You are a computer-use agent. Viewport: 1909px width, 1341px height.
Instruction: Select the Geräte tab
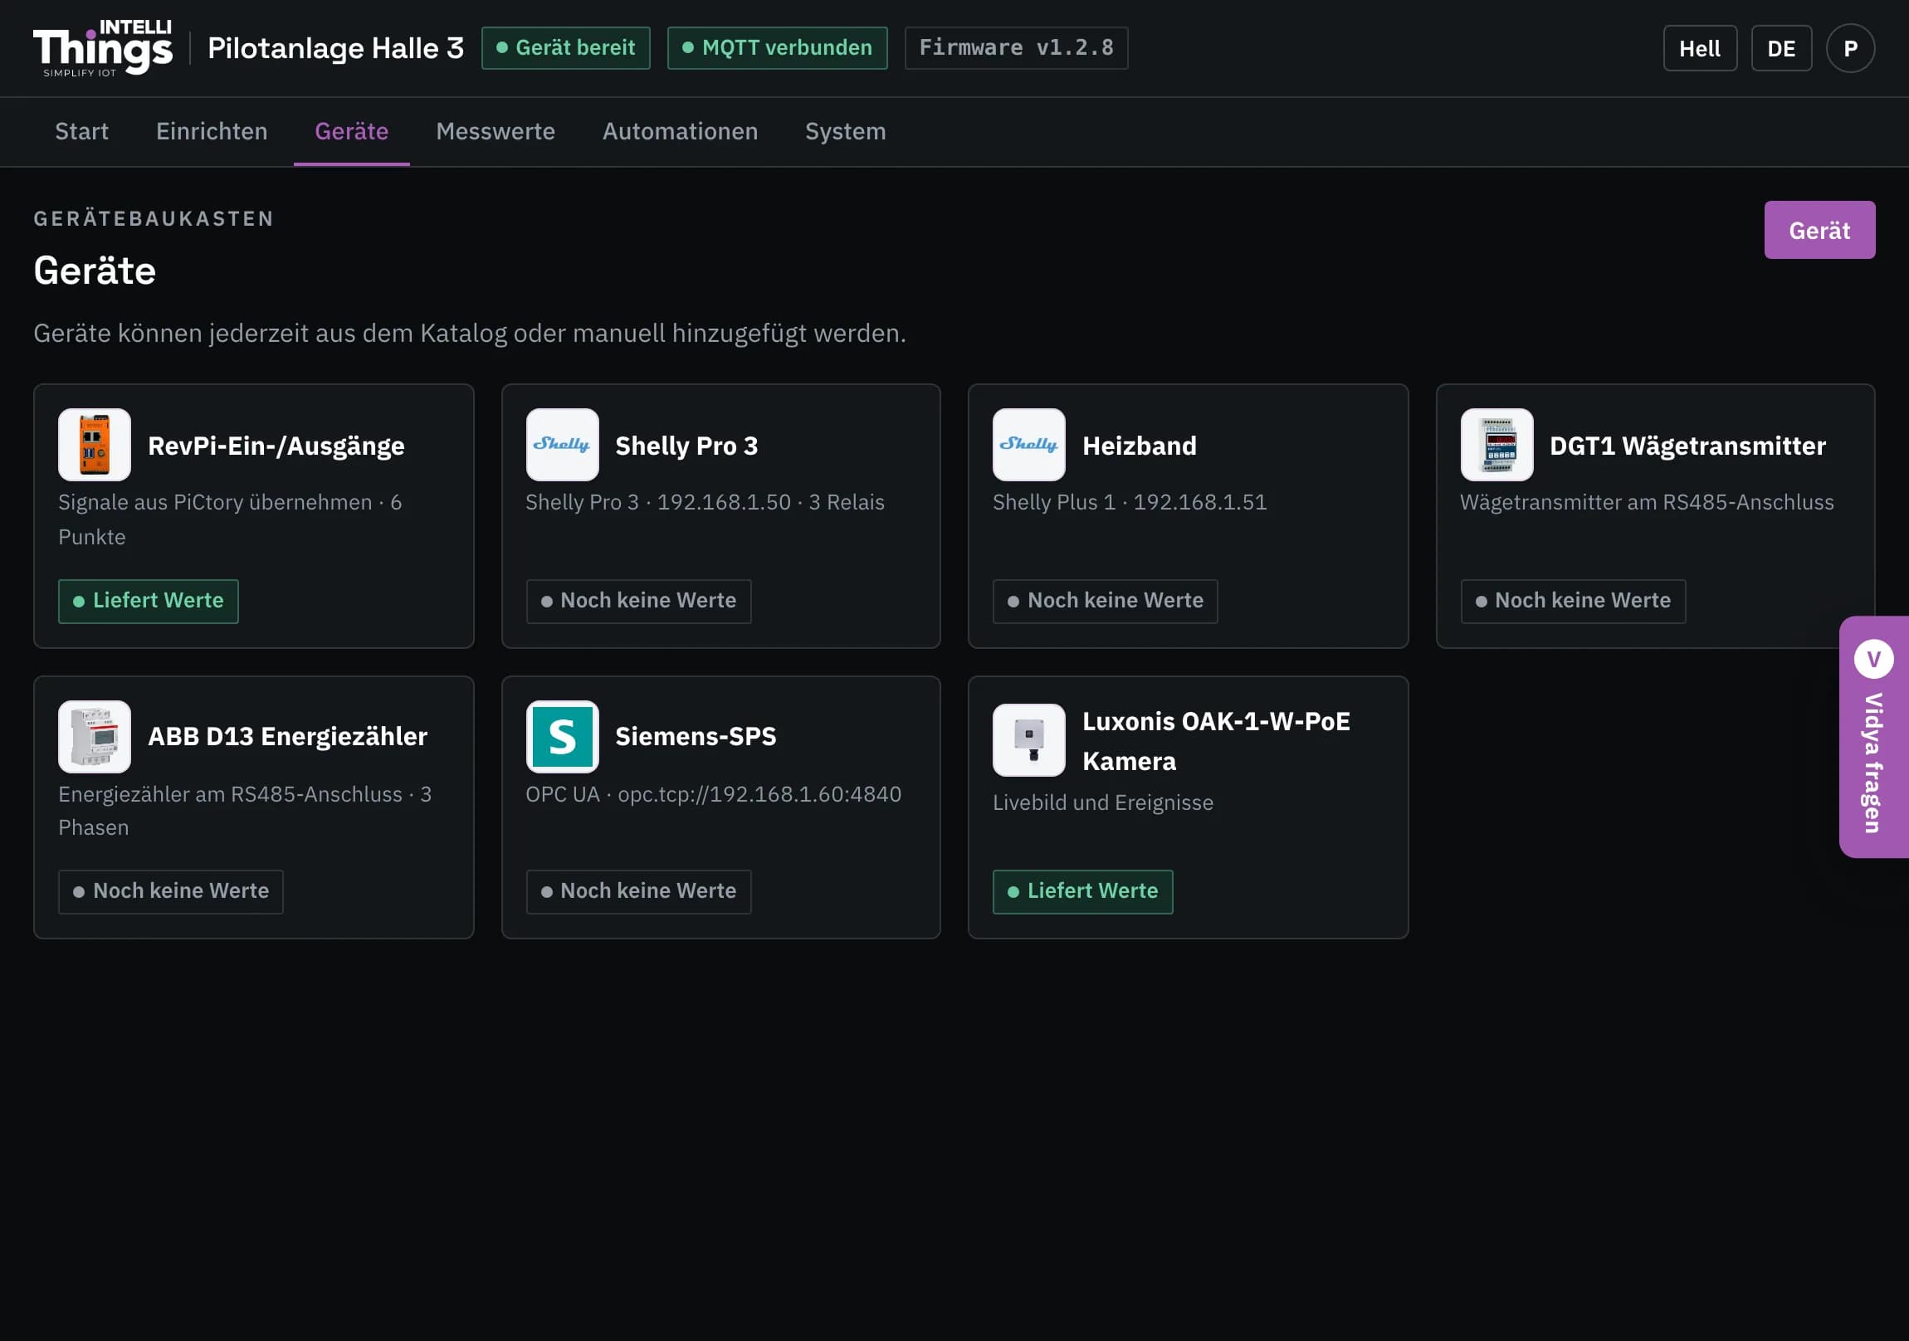pos(352,131)
